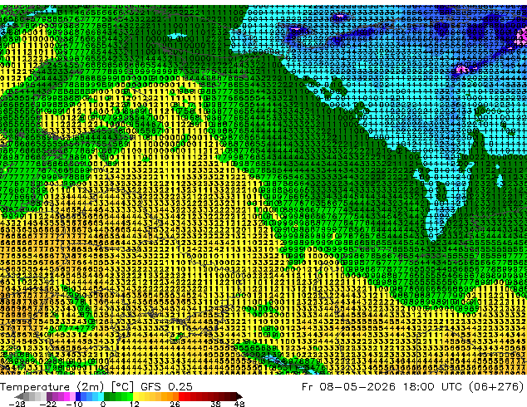Viewport: 527px width, 407px height.
Task: Select the cyan segment of the color scale
Action: [x=101, y=396]
